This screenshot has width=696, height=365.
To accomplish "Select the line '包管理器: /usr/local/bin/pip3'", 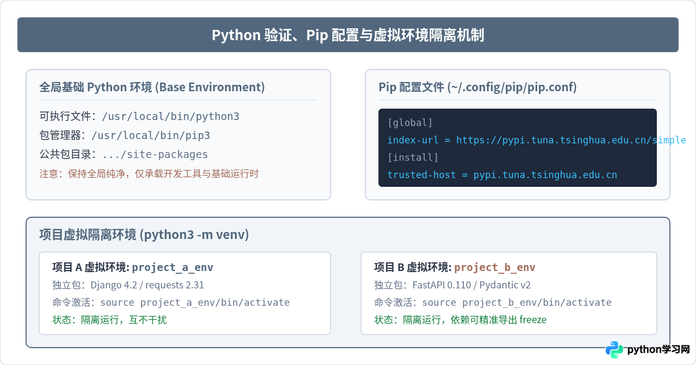I will click(x=125, y=135).
